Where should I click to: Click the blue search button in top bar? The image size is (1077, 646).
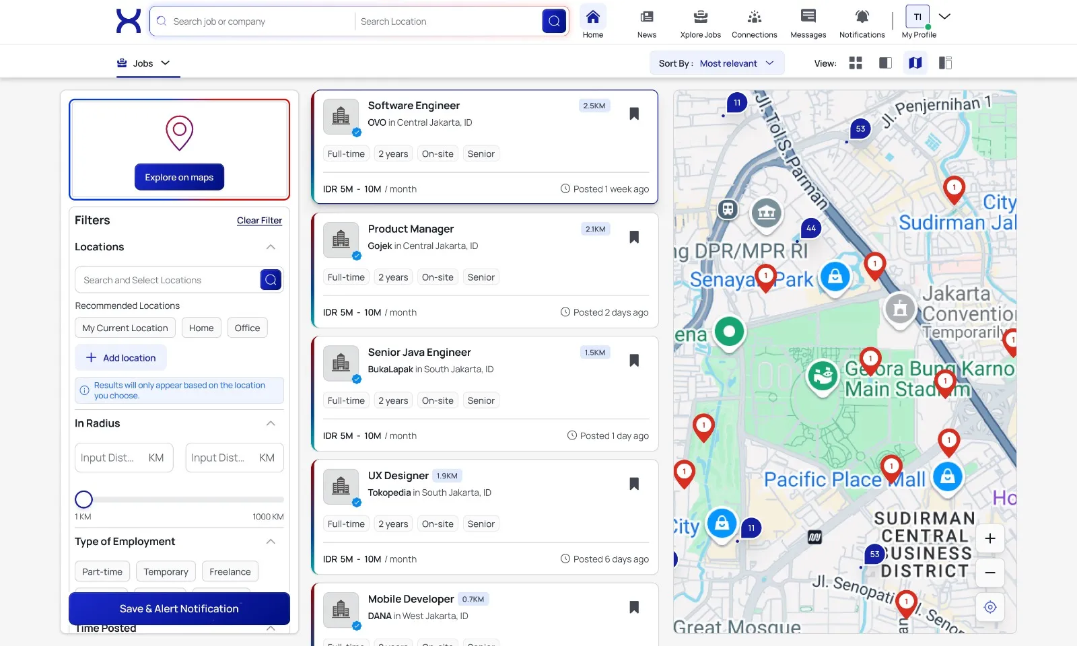coord(554,21)
